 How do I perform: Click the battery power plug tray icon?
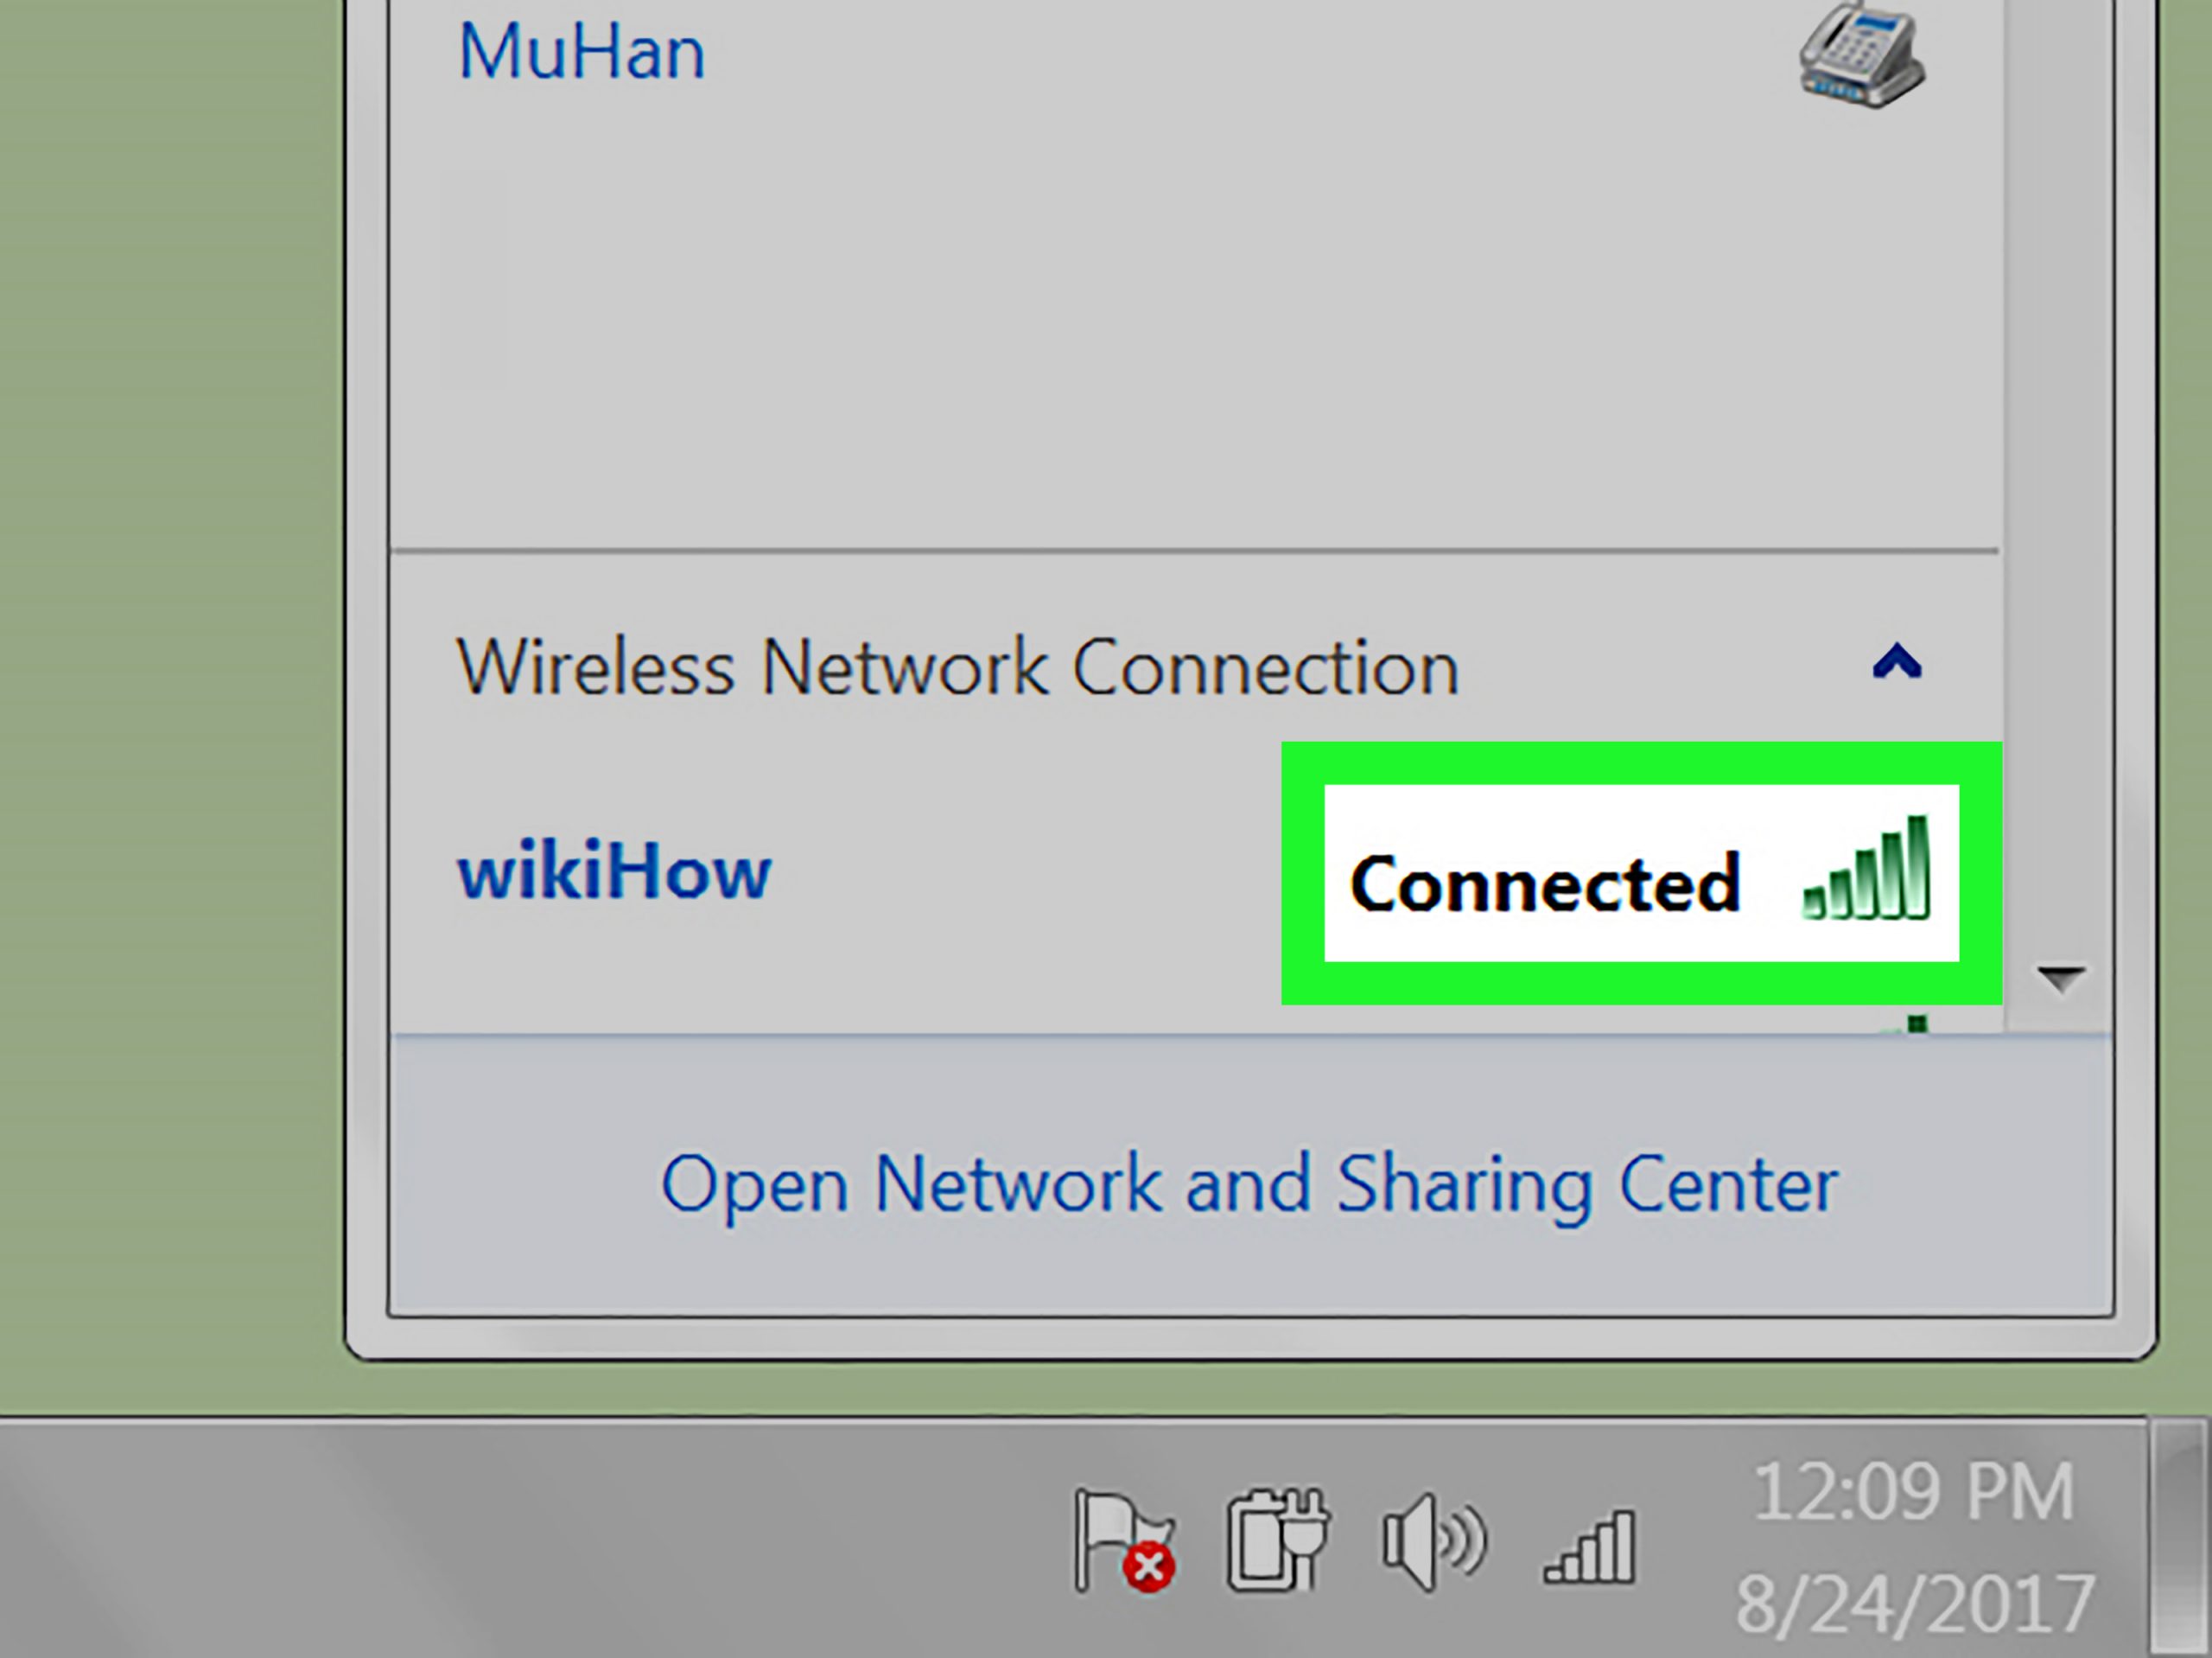pos(1277,1540)
